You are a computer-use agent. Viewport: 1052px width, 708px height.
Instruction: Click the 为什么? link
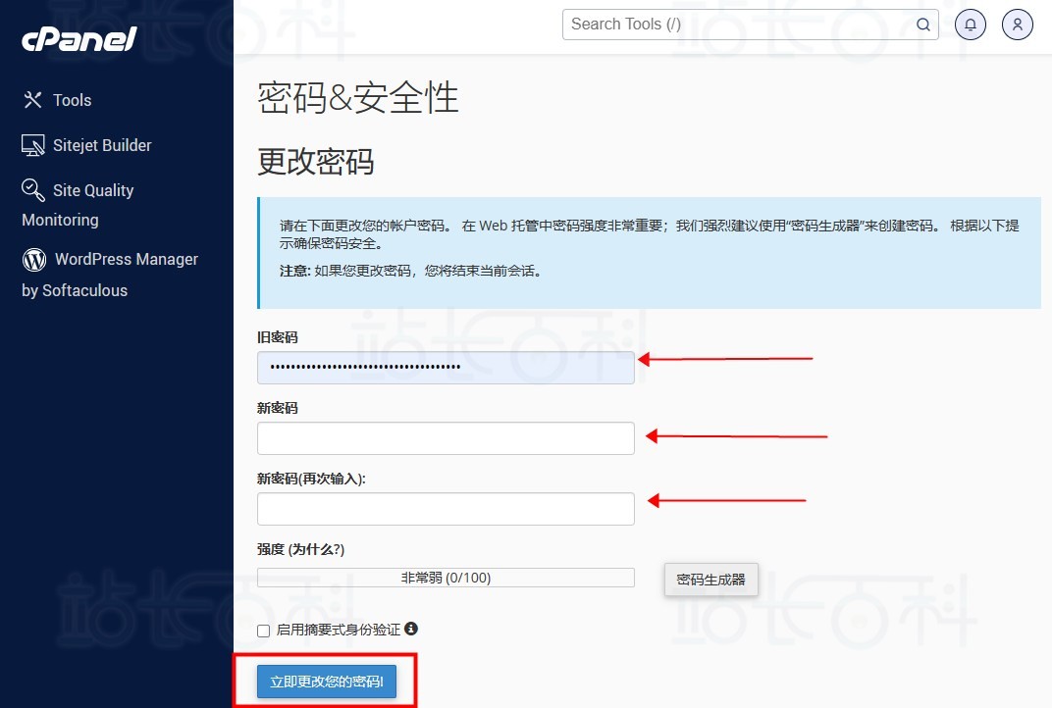click(x=317, y=550)
